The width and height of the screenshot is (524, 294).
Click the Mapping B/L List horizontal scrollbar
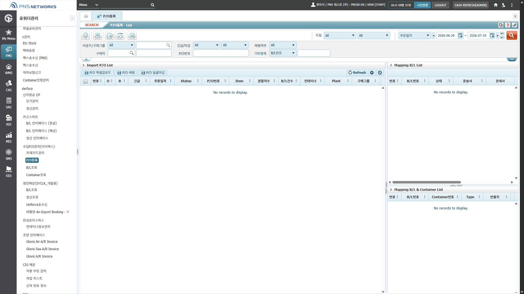427,182
